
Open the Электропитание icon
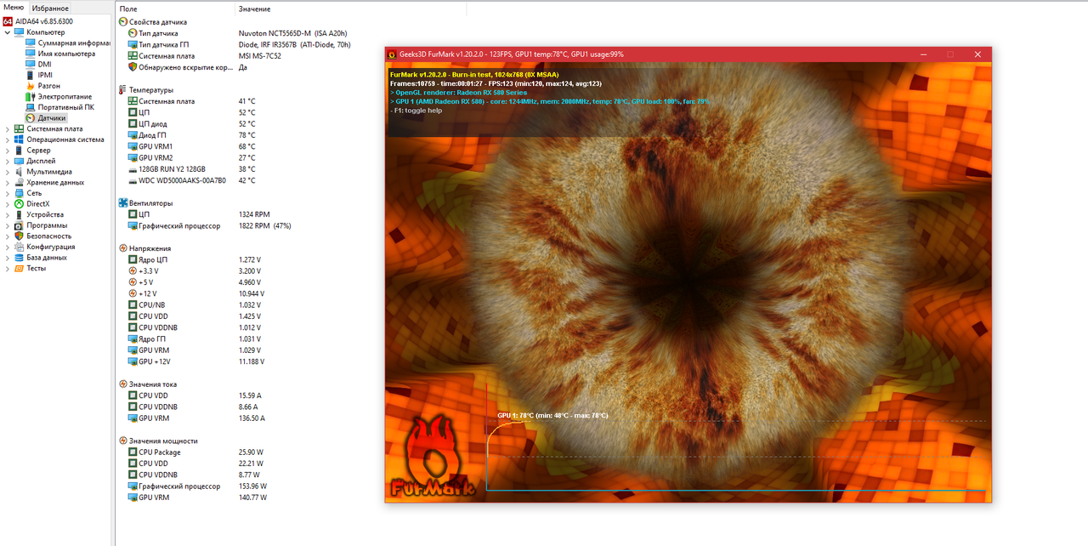[31, 96]
